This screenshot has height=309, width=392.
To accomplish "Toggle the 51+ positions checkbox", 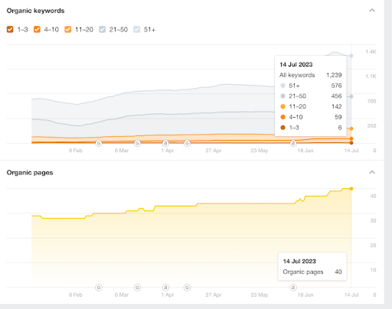I will coord(137,29).
